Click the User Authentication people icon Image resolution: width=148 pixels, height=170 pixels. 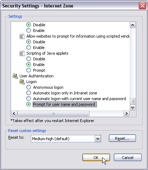(x=15, y=76)
